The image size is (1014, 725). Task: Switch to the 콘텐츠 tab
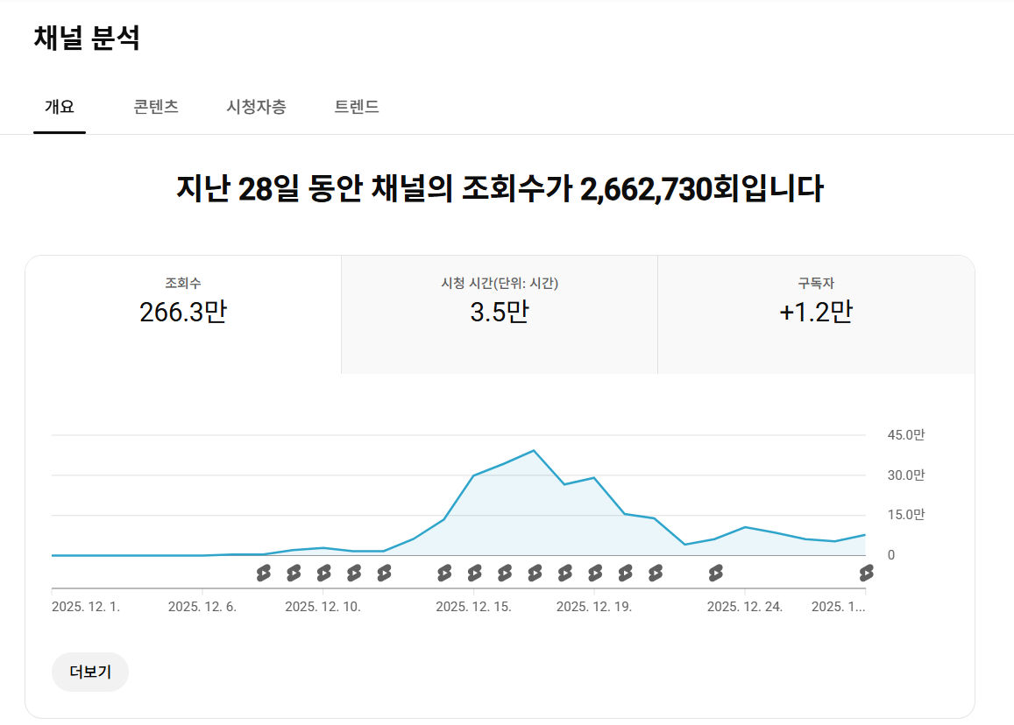(x=156, y=107)
